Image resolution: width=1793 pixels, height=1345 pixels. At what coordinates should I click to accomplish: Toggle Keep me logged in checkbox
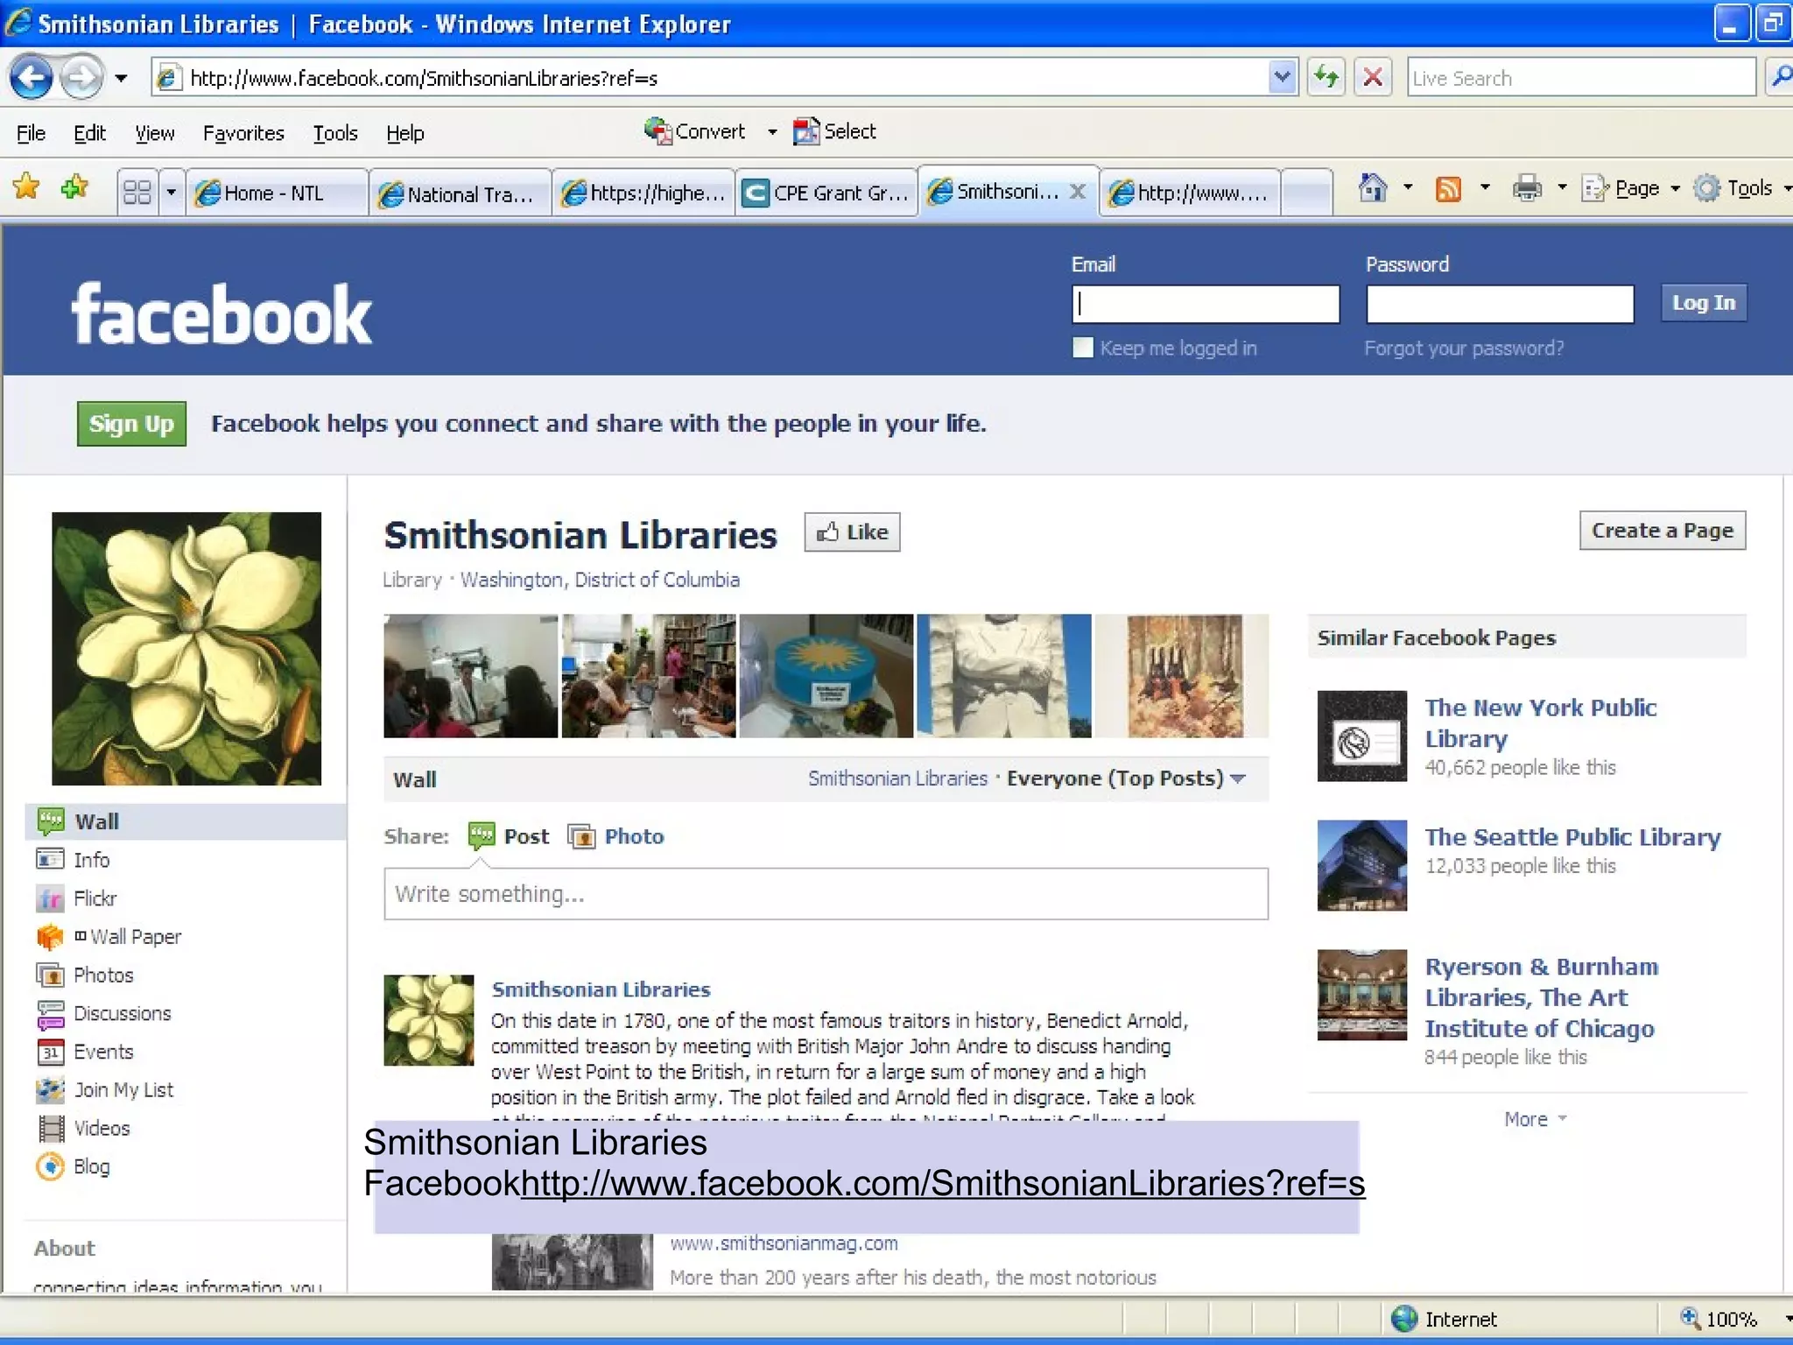tap(1083, 348)
